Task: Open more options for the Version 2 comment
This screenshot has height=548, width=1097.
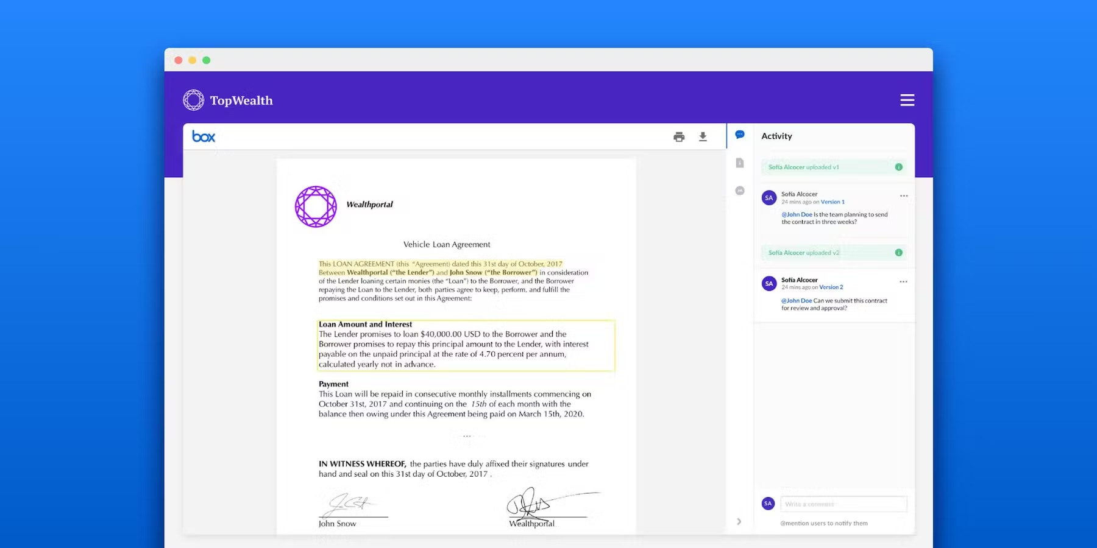Action: (903, 282)
